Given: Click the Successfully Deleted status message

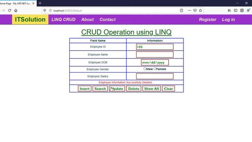Looking at the screenshot, I should coord(126,82).
